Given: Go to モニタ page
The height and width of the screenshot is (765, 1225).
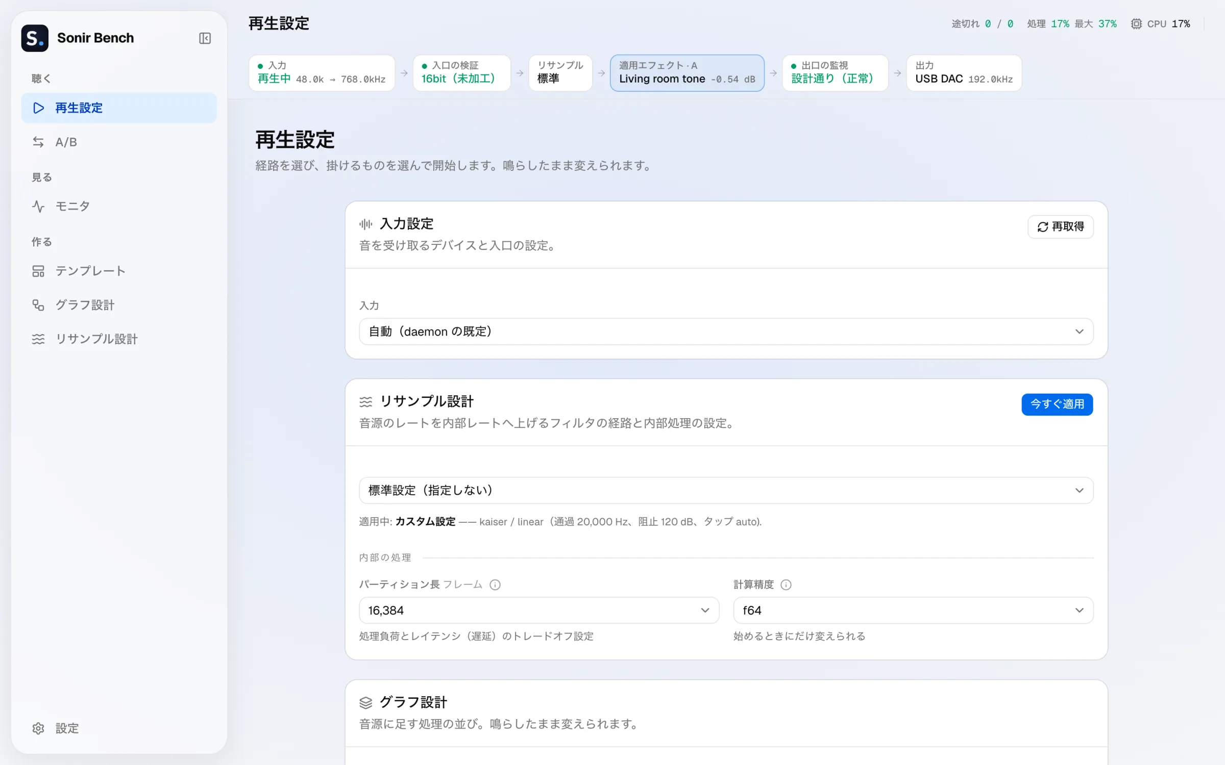Looking at the screenshot, I should point(119,206).
